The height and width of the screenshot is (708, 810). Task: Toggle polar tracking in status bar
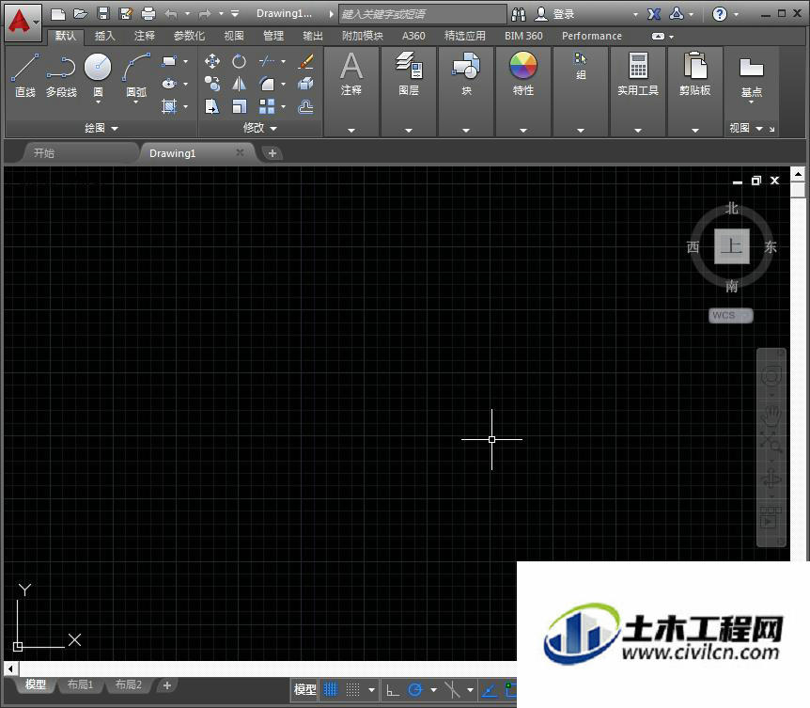pyautogui.click(x=415, y=689)
